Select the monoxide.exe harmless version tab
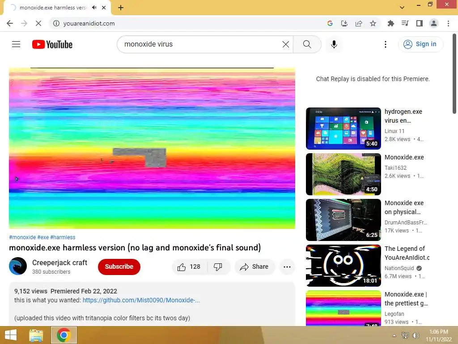The height and width of the screenshot is (344, 458). 53,8
